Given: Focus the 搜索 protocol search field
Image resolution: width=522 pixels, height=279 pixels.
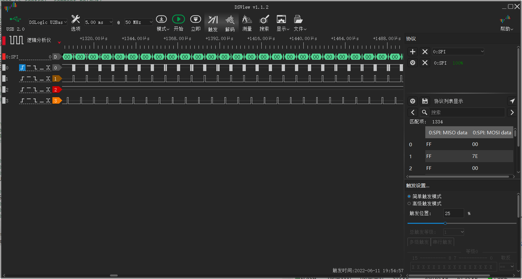Looking at the screenshot, I should pos(467,112).
